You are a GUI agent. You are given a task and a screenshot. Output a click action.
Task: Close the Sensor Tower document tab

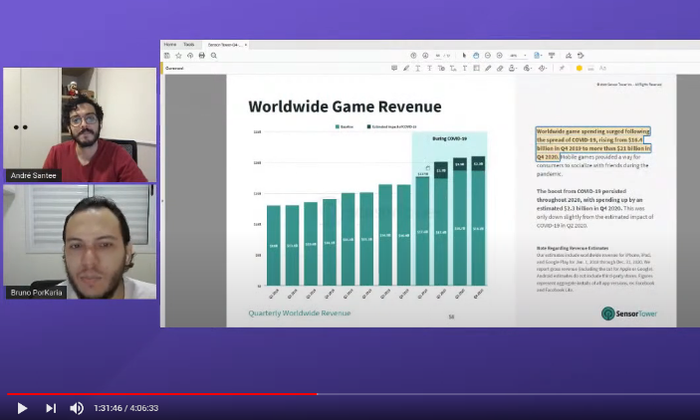click(x=246, y=45)
